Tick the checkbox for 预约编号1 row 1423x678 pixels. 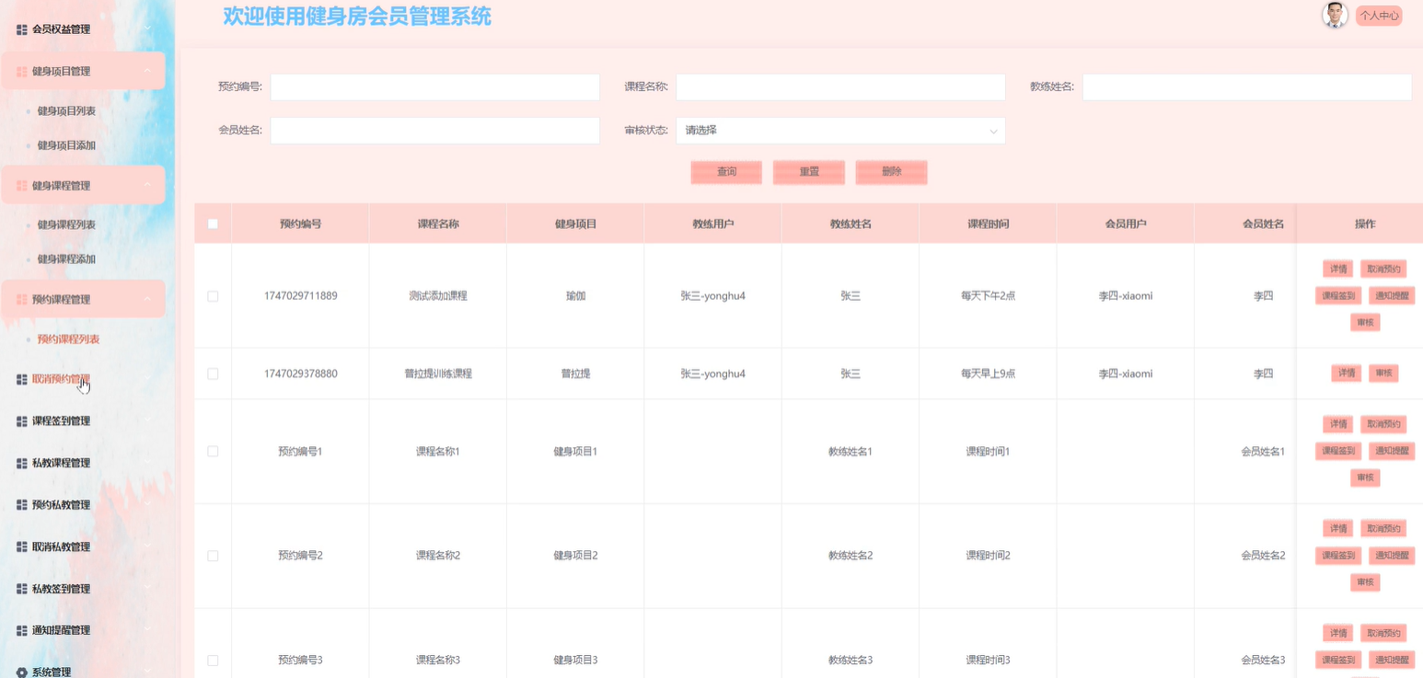point(213,451)
